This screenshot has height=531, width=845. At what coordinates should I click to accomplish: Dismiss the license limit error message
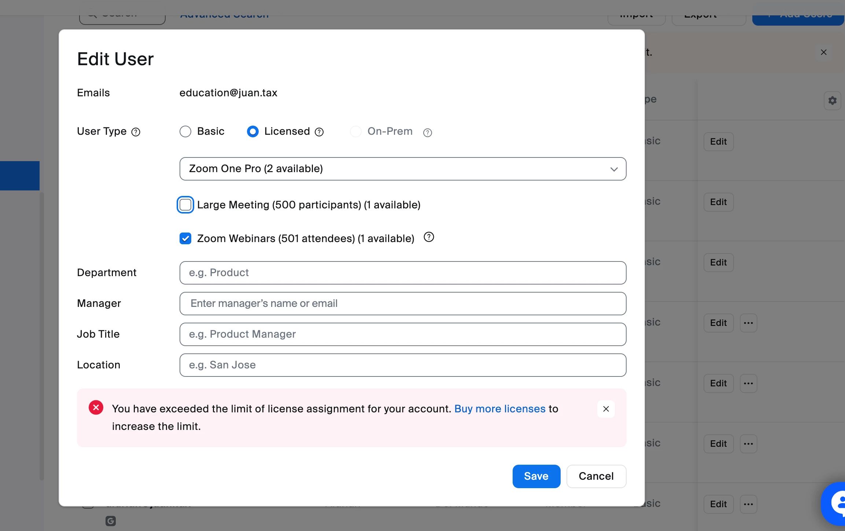pos(606,409)
